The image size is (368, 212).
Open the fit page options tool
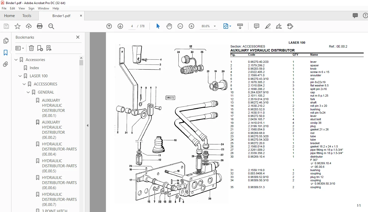coord(227,26)
